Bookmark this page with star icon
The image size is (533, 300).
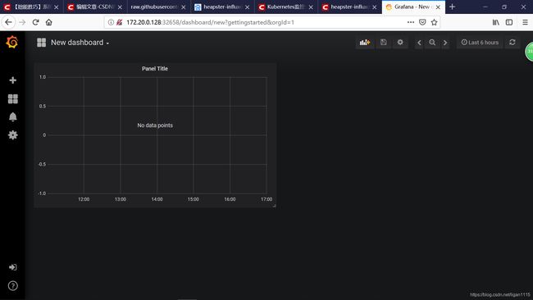pyautogui.click(x=434, y=22)
